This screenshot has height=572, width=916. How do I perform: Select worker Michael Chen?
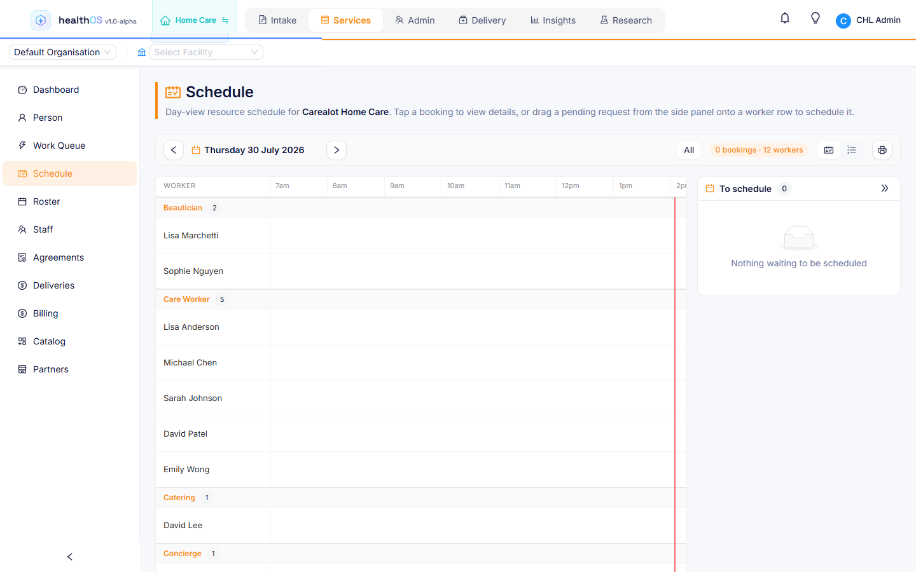point(190,362)
